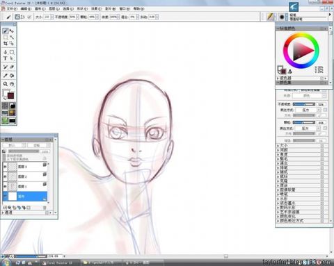Open the 文件 (File) menu
This screenshot has width=334, height=266.
click(12, 9)
